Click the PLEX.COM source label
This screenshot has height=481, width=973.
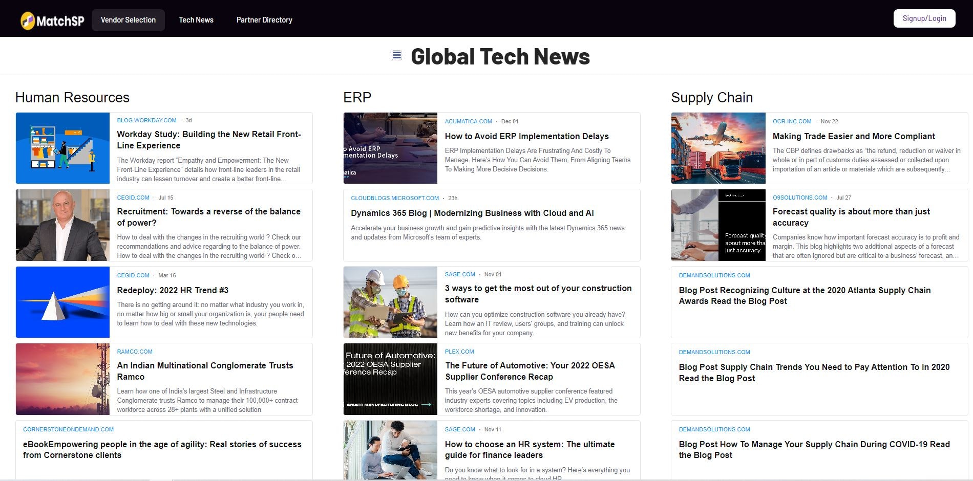point(459,352)
